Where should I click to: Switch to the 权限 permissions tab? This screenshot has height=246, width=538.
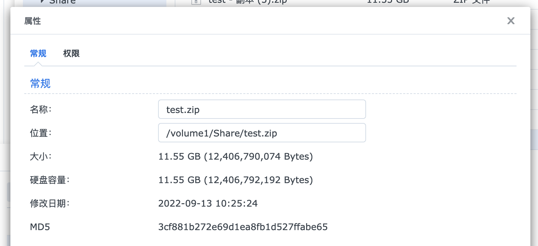coord(71,54)
